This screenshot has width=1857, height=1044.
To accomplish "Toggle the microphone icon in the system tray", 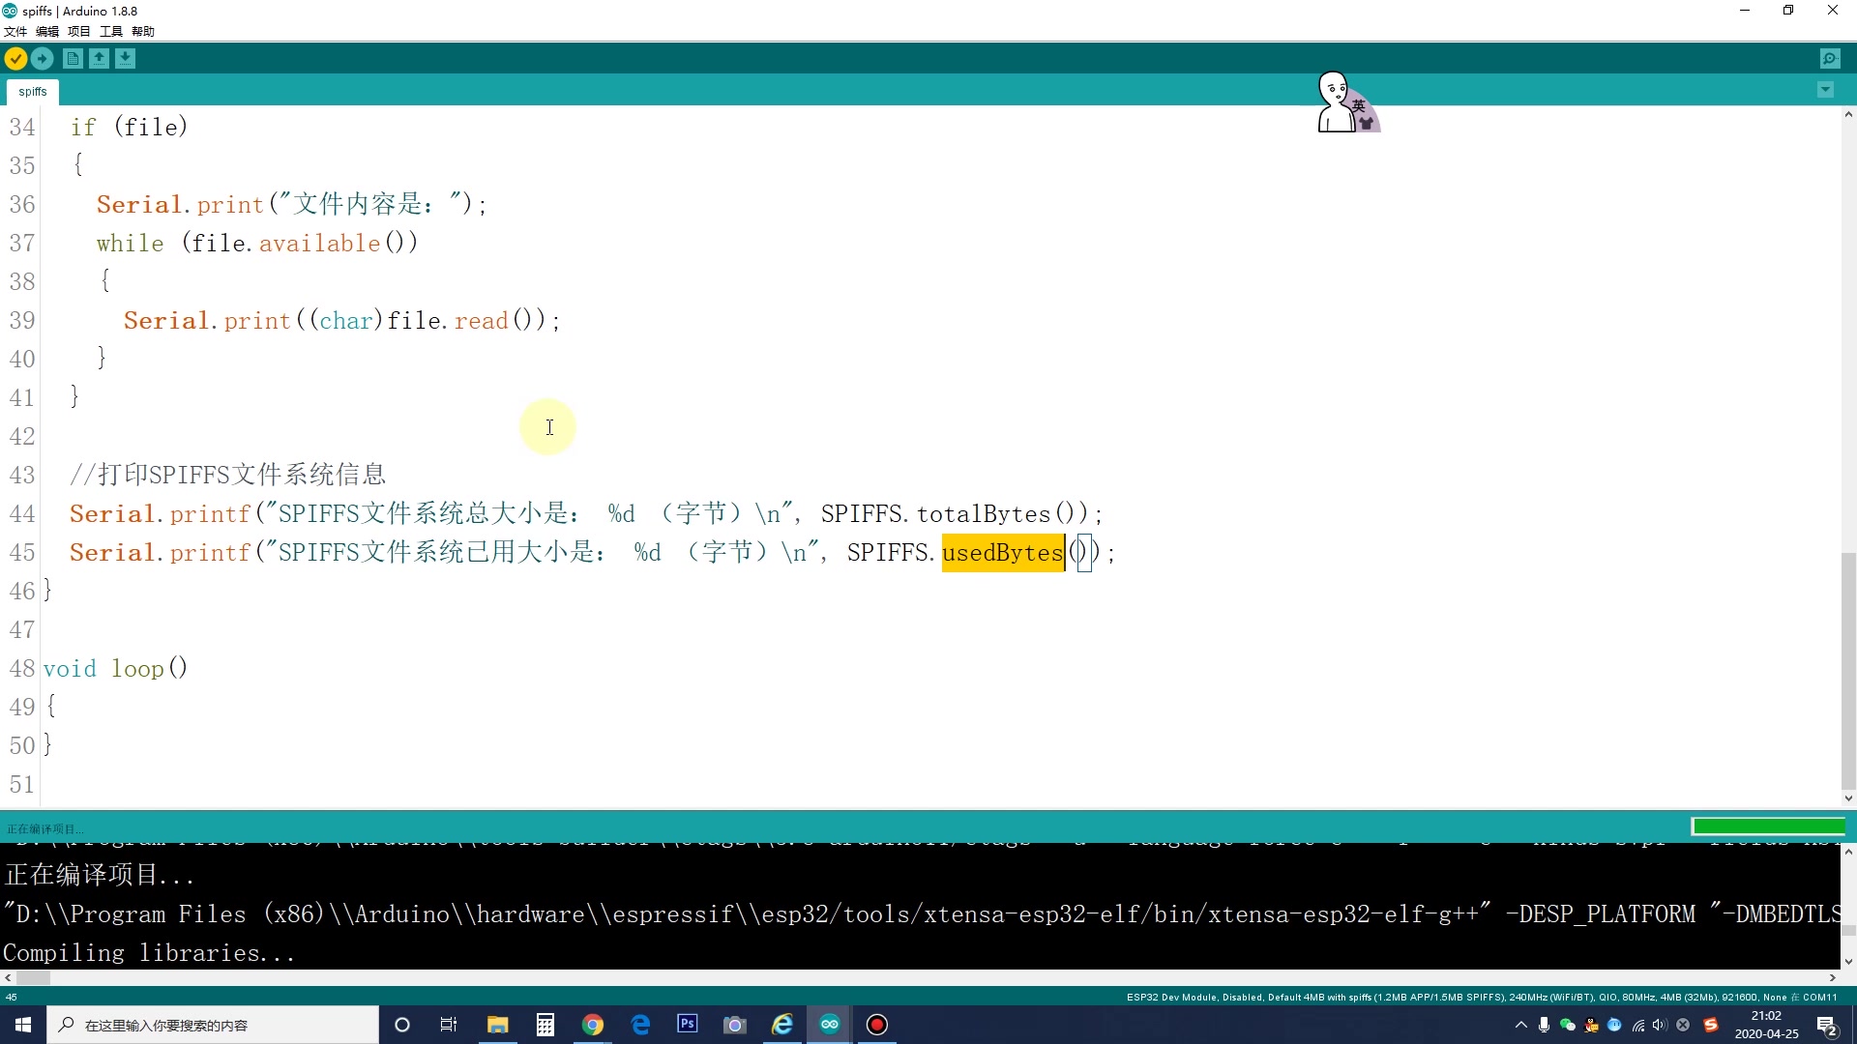I will click(1545, 1026).
